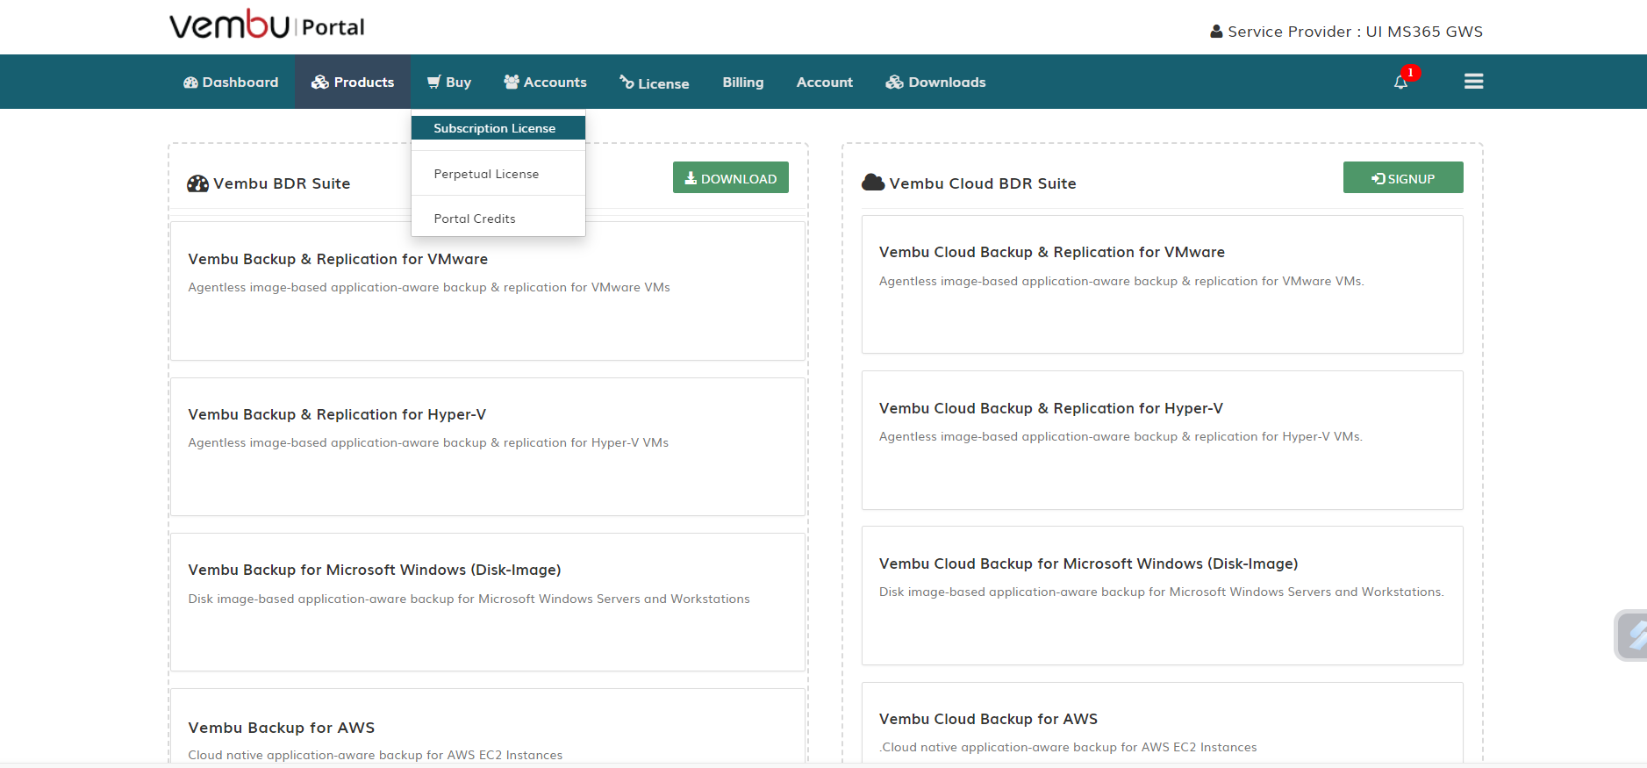The width and height of the screenshot is (1647, 768).
Task: Open the Buy menu
Action: (x=449, y=83)
